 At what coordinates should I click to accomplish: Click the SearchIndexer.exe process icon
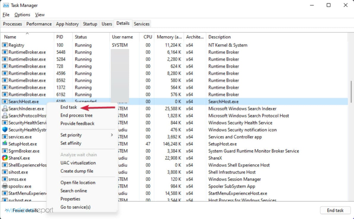pos(4,109)
